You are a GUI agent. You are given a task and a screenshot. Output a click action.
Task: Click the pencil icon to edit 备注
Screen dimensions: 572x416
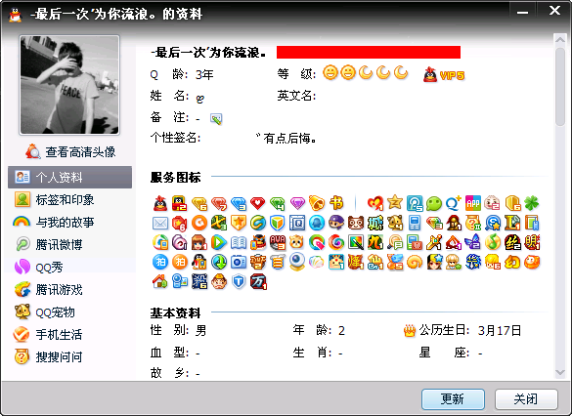click(x=216, y=119)
